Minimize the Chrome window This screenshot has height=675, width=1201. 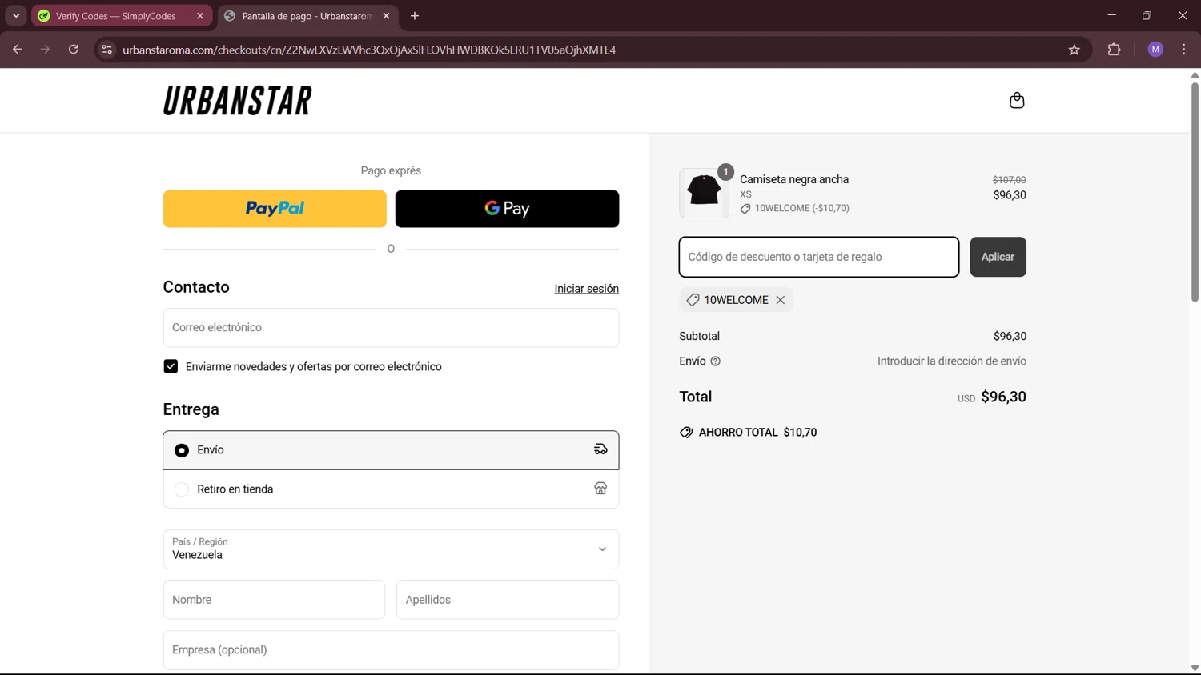tap(1111, 15)
